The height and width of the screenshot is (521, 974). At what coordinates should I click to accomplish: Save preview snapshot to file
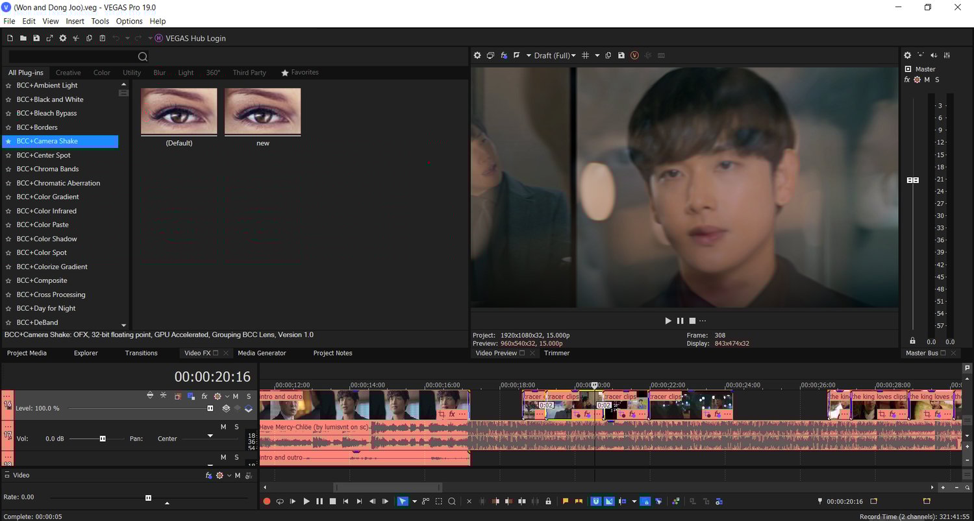click(621, 56)
